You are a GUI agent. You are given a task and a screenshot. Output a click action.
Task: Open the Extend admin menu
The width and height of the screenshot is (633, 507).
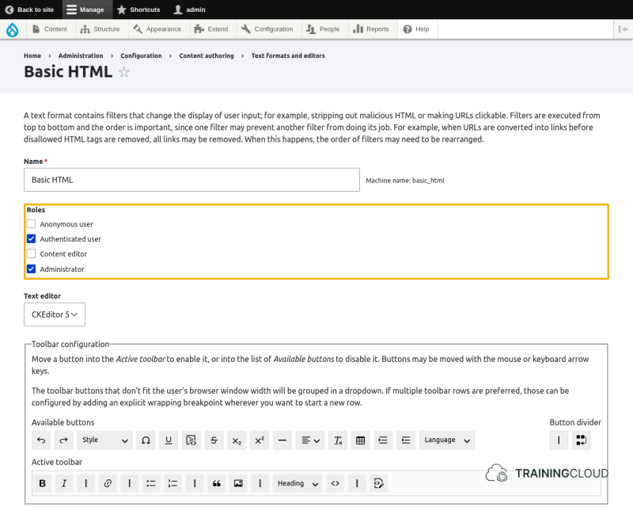click(x=211, y=29)
